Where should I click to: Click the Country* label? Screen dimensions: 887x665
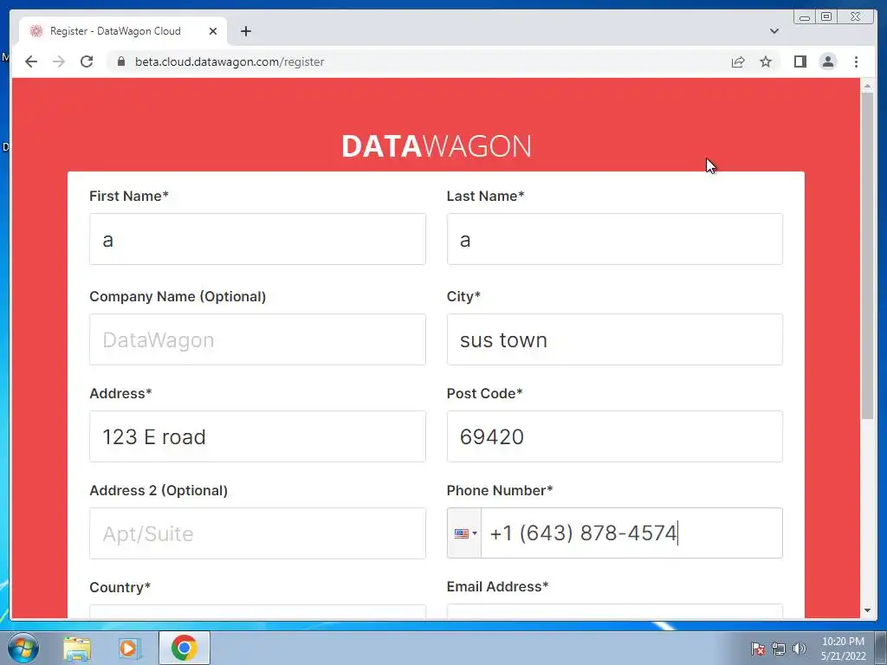click(x=120, y=587)
